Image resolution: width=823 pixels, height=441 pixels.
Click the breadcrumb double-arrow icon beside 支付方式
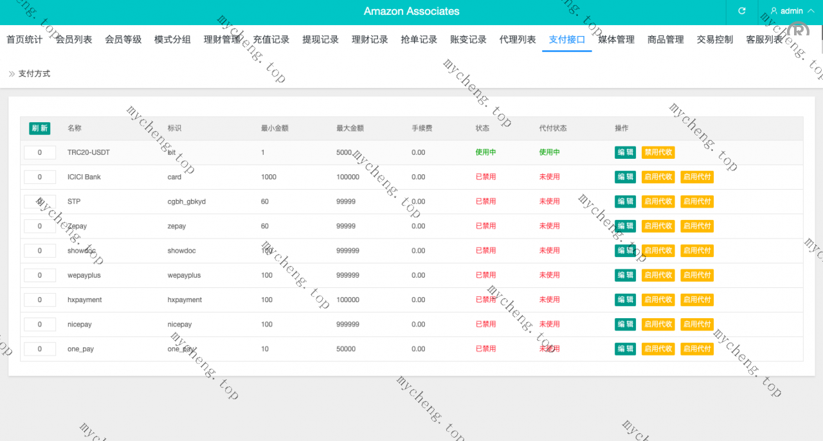[12, 74]
